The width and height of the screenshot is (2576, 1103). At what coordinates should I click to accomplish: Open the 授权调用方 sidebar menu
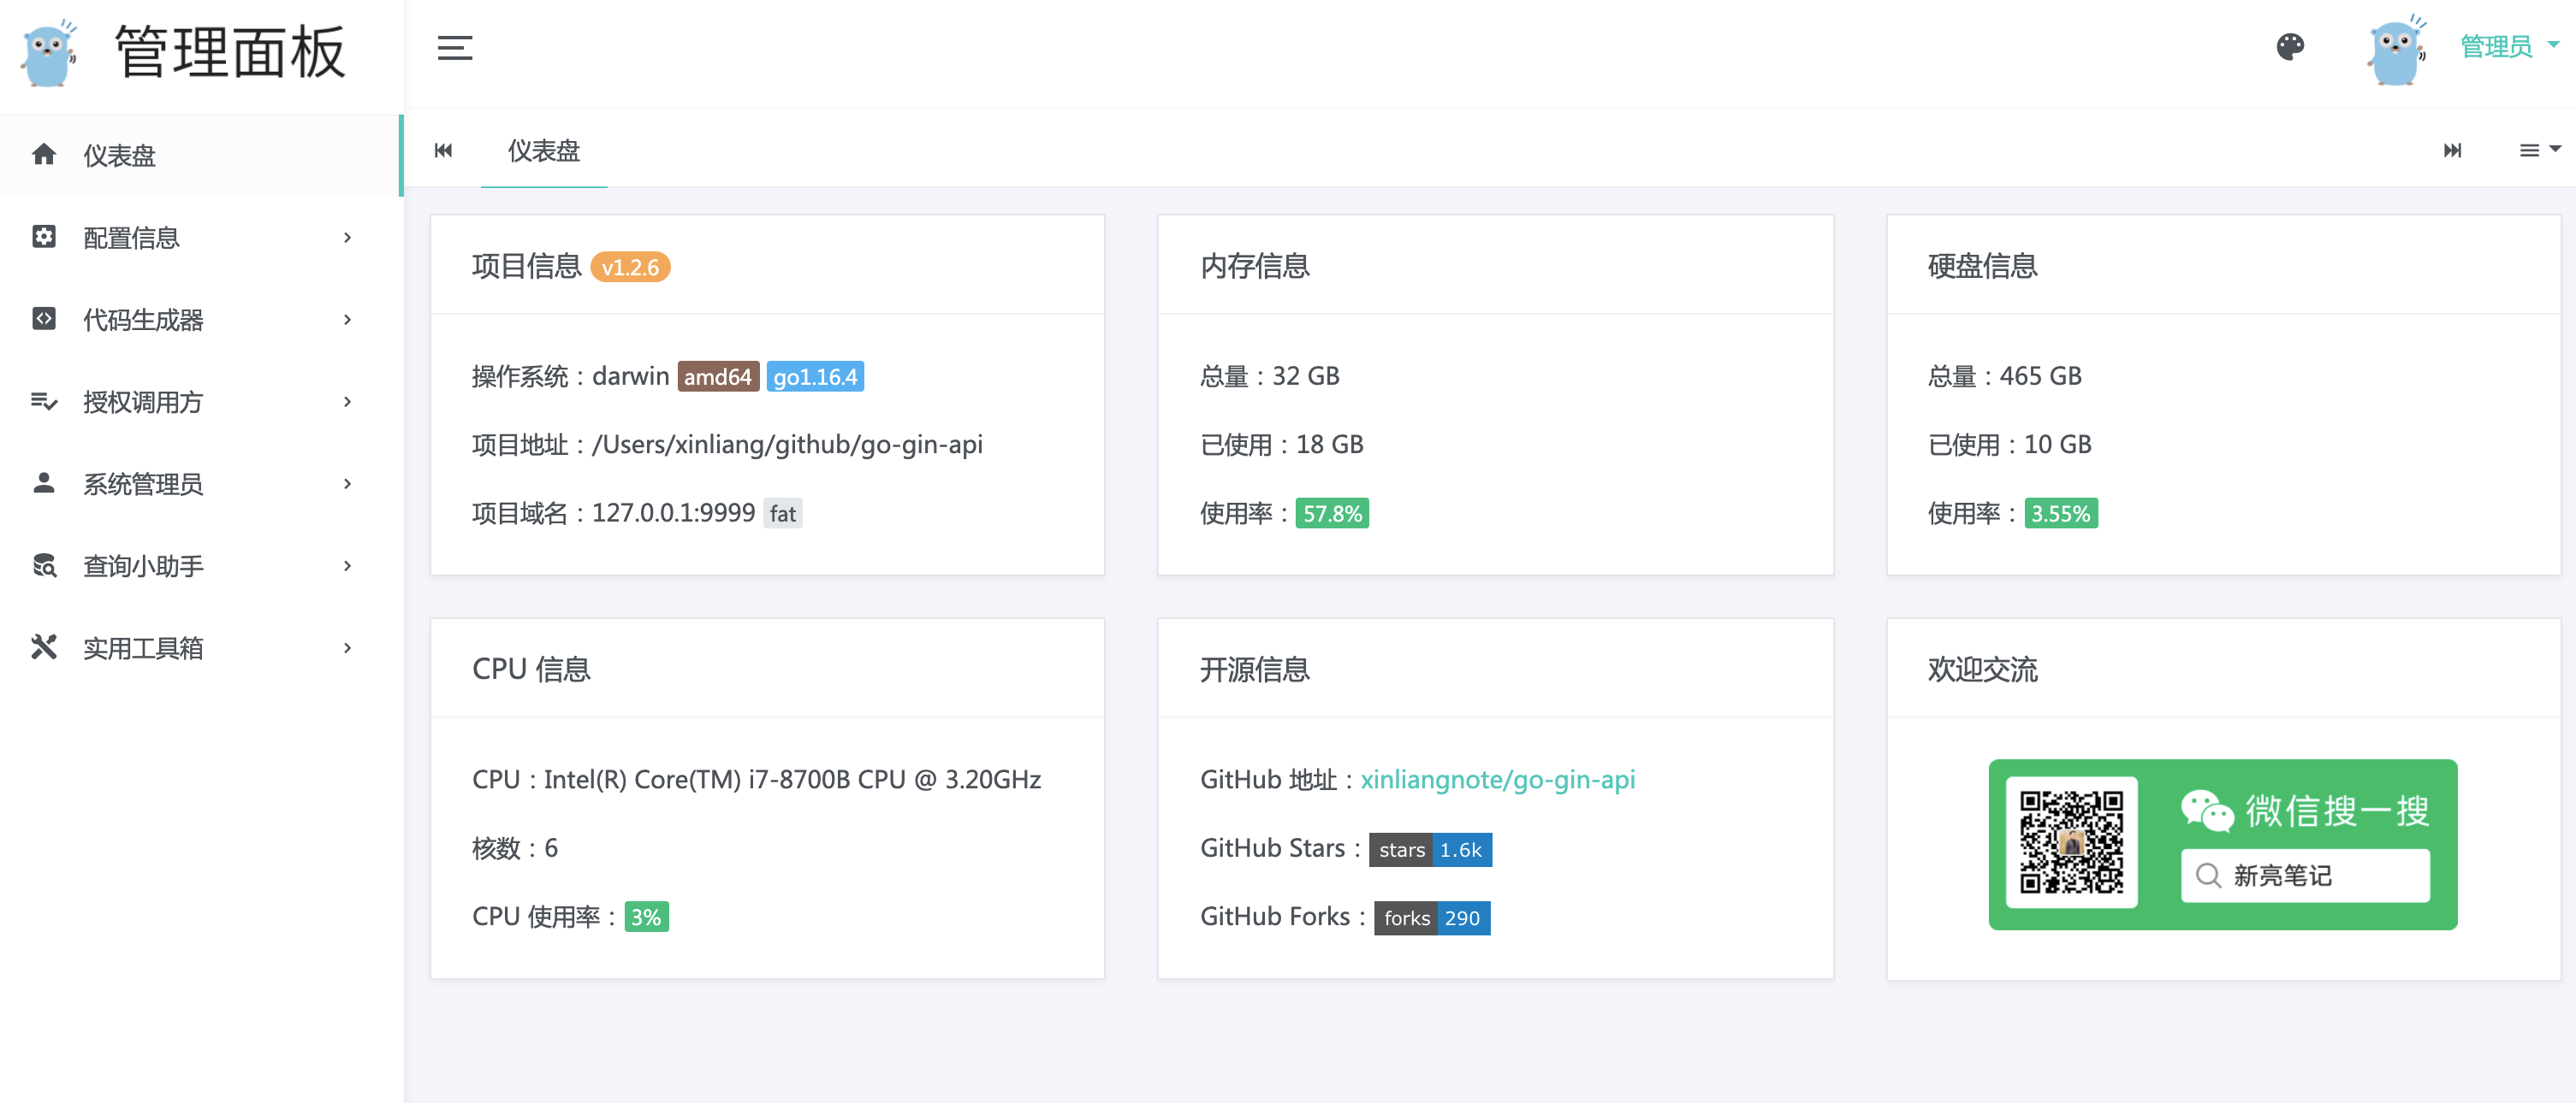200,402
